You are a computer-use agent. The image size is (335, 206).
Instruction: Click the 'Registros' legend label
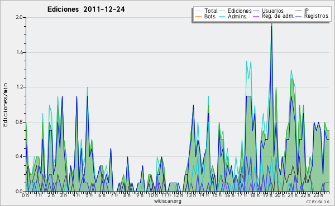coord(316,16)
